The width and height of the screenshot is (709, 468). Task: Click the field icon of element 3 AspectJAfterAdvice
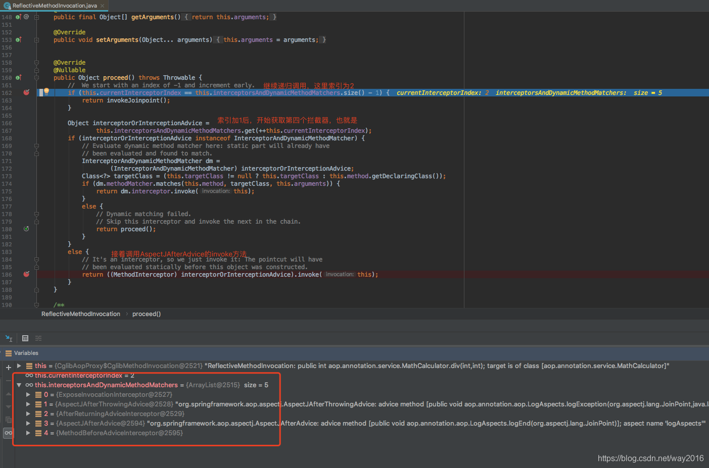[38, 423]
